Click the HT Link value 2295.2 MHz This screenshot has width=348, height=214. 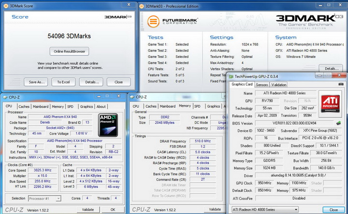(x=43, y=187)
